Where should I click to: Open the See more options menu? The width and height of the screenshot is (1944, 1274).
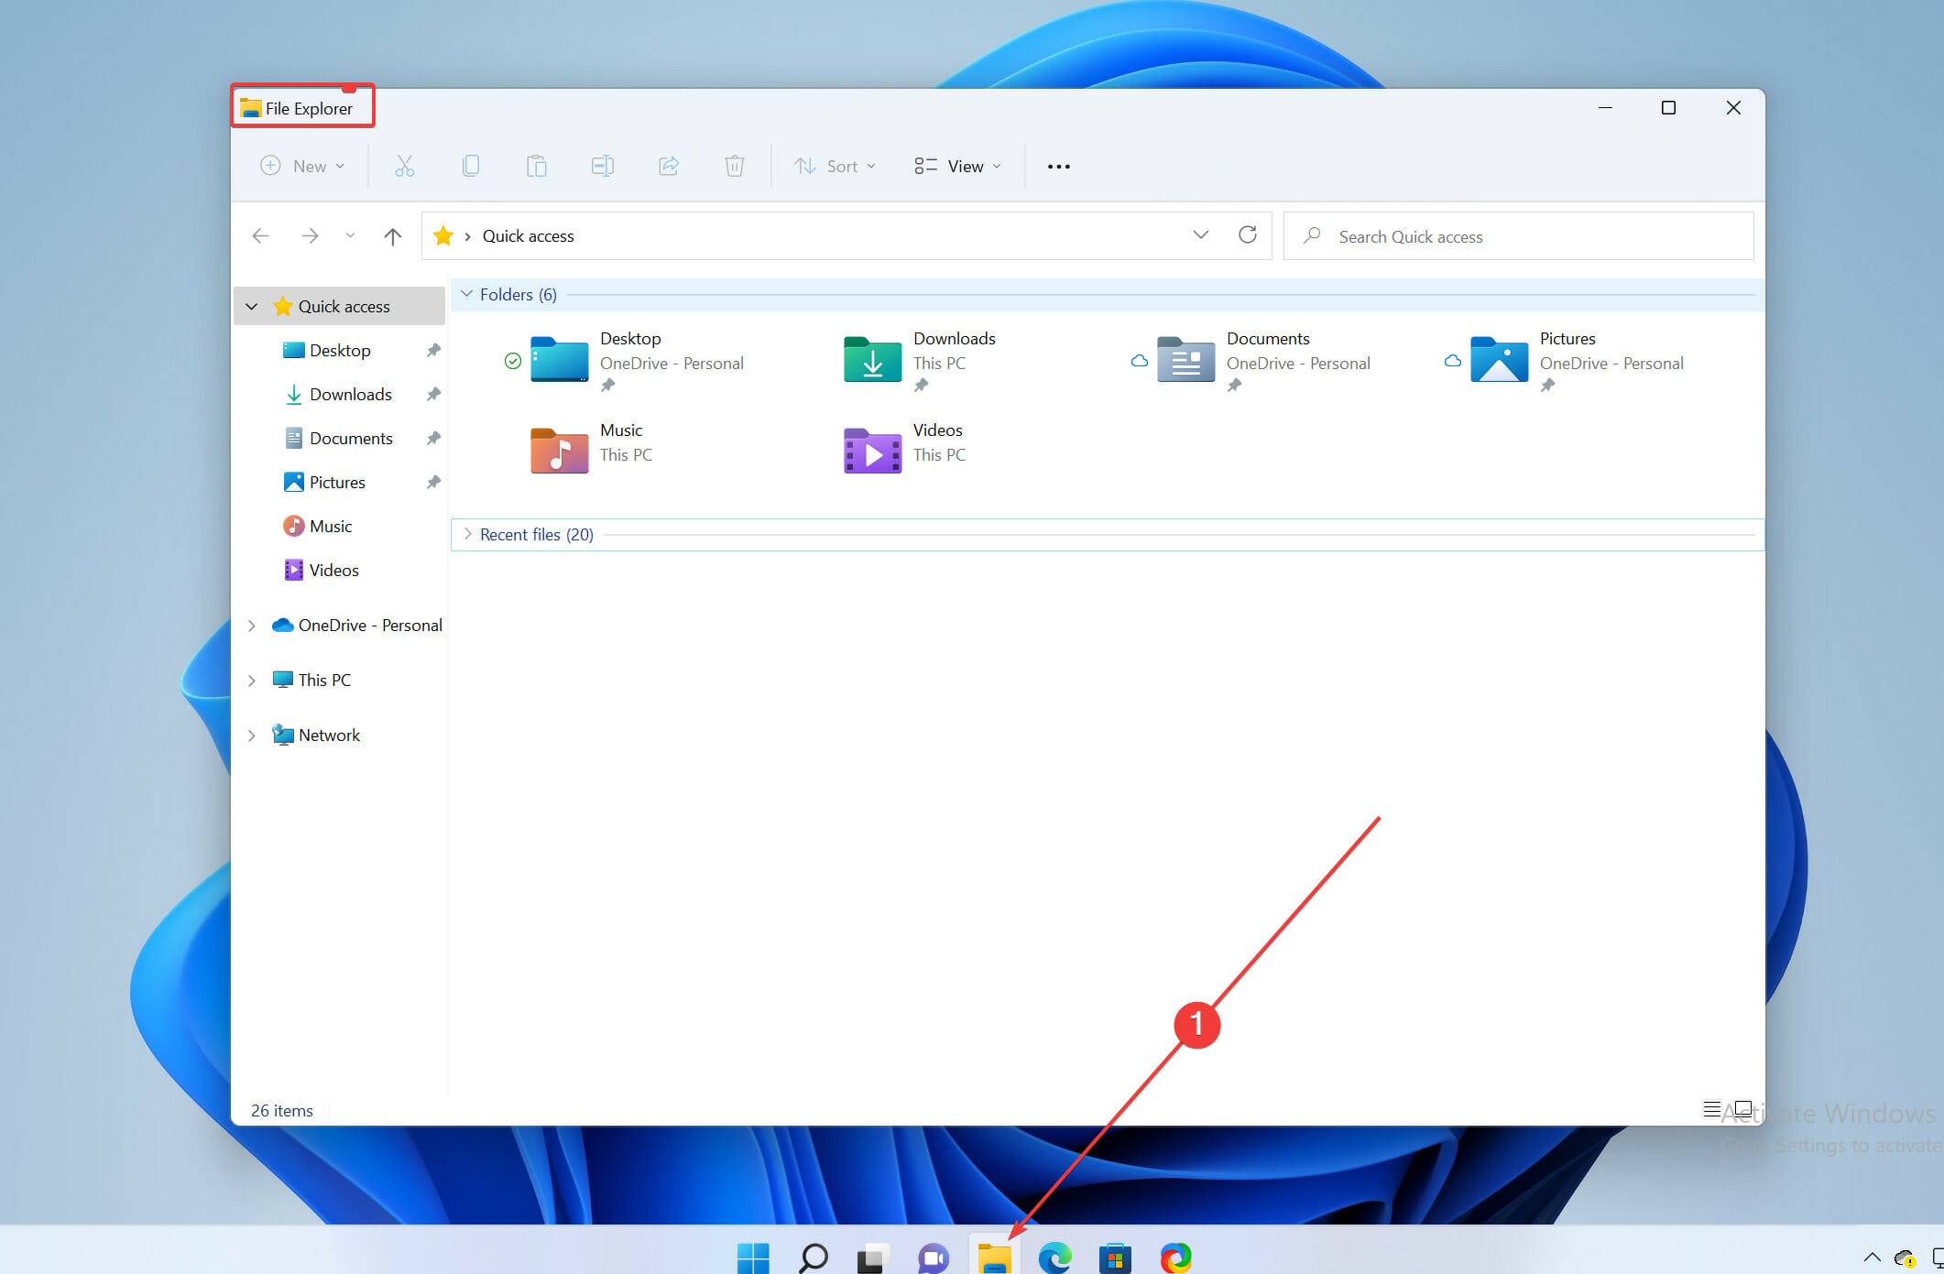coord(1058,166)
